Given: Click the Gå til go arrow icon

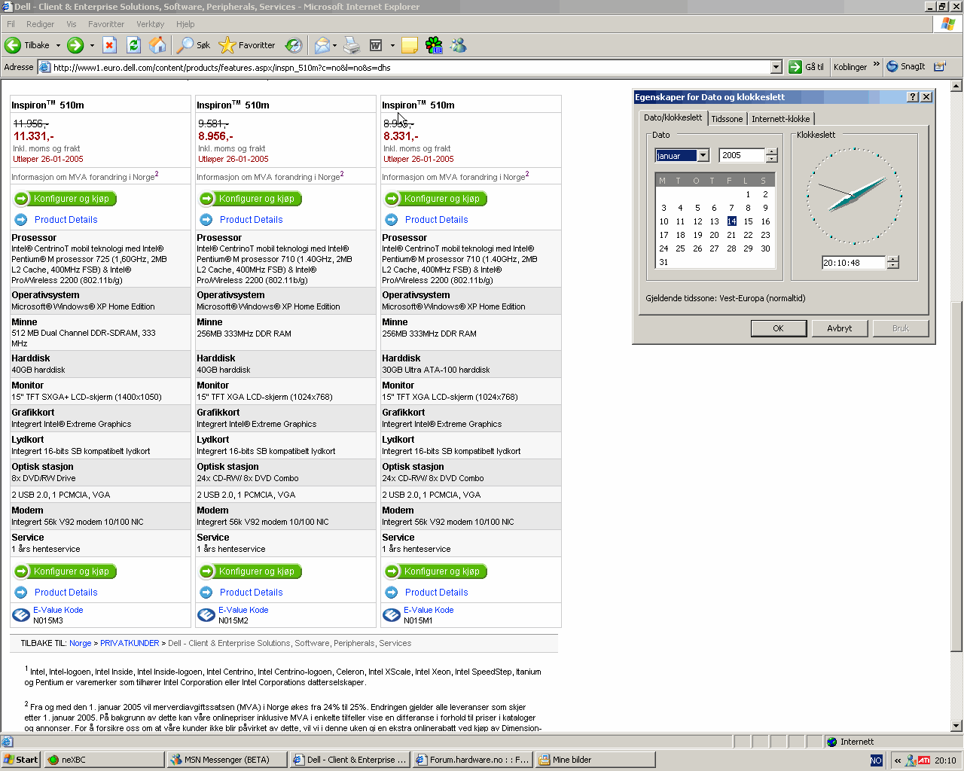Looking at the screenshot, I should 795,67.
